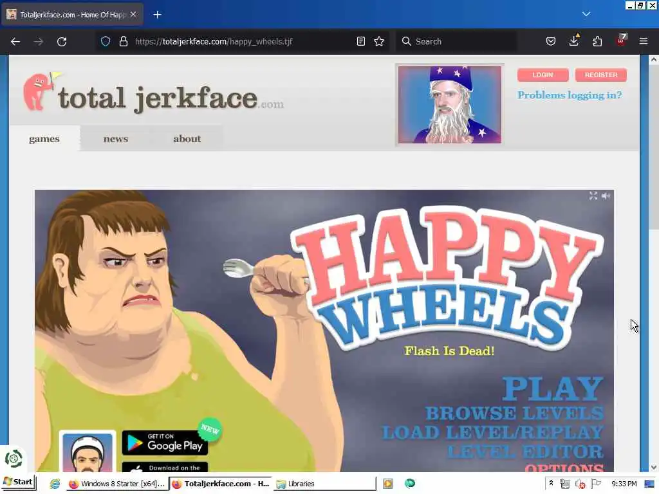Image resolution: width=659 pixels, height=494 pixels.
Task: Click PLAY in the Happy Wheels menu
Action: (553, 389)
